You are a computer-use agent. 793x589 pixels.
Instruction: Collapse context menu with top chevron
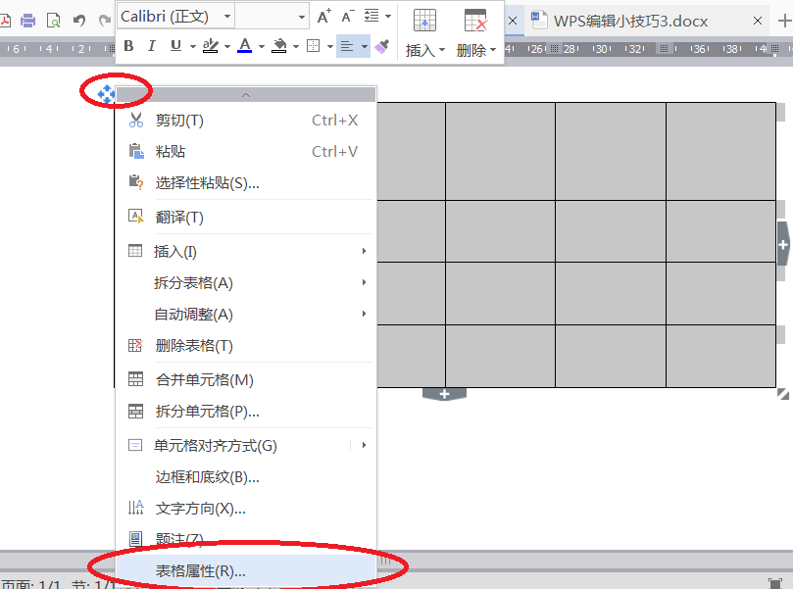pyautogui.click(x=246, y=95)
